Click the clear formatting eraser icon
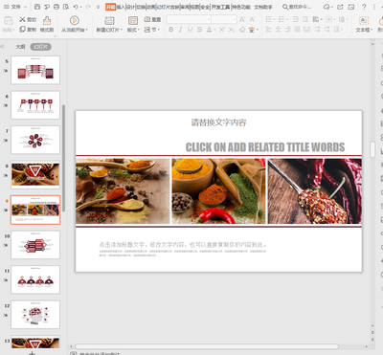This screenshot has height=355, width=383. [242, 30]
